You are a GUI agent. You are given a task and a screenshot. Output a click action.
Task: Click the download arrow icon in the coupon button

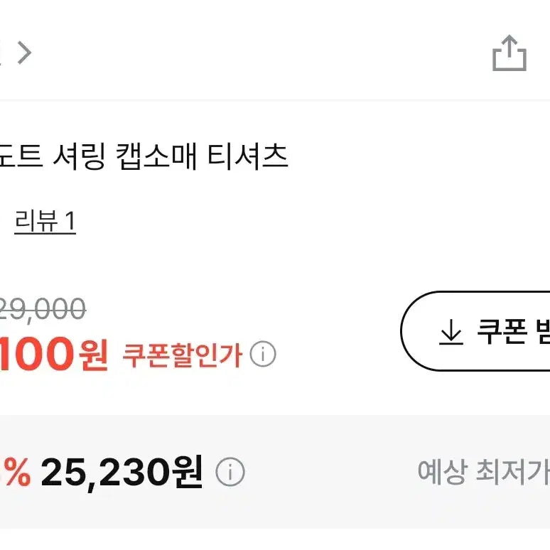[451, 331]
